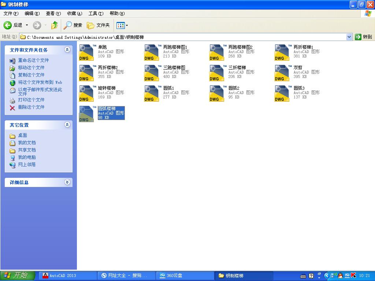Open the 文件(F) menu

[x=11, y=14]
